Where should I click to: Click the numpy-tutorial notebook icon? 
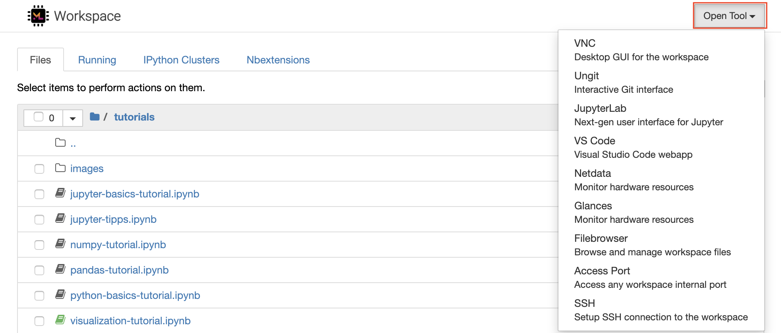click(60, 244)
